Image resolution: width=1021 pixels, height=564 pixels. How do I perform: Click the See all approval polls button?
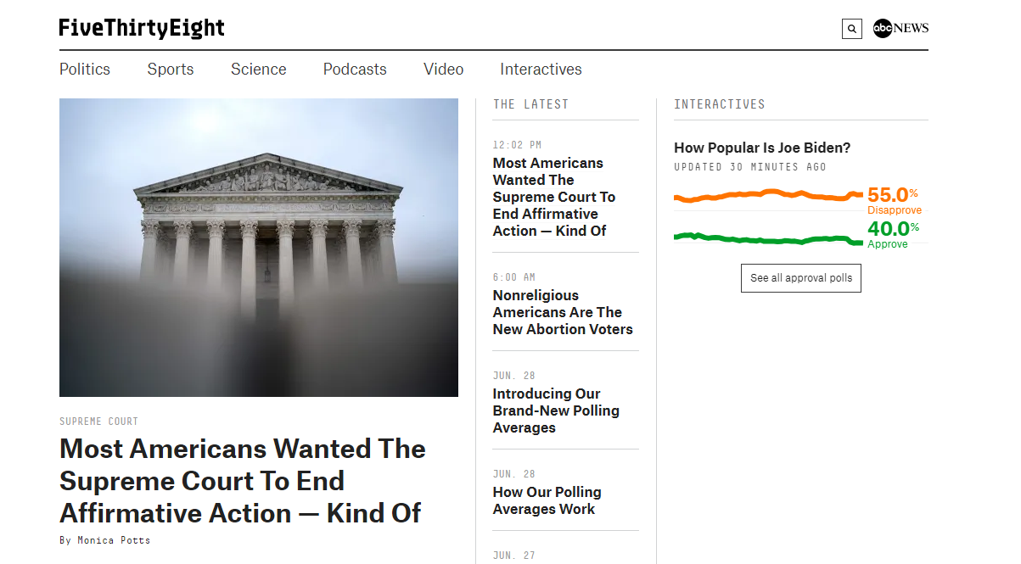click(x=801, y=278)
